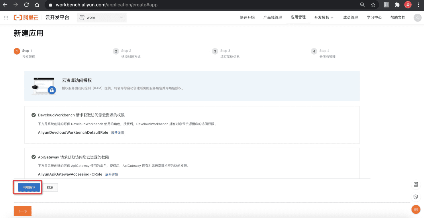Viewport: 424px width, 218px height.
Task: Open Chrome's three-dot menu
Action: 419,5
